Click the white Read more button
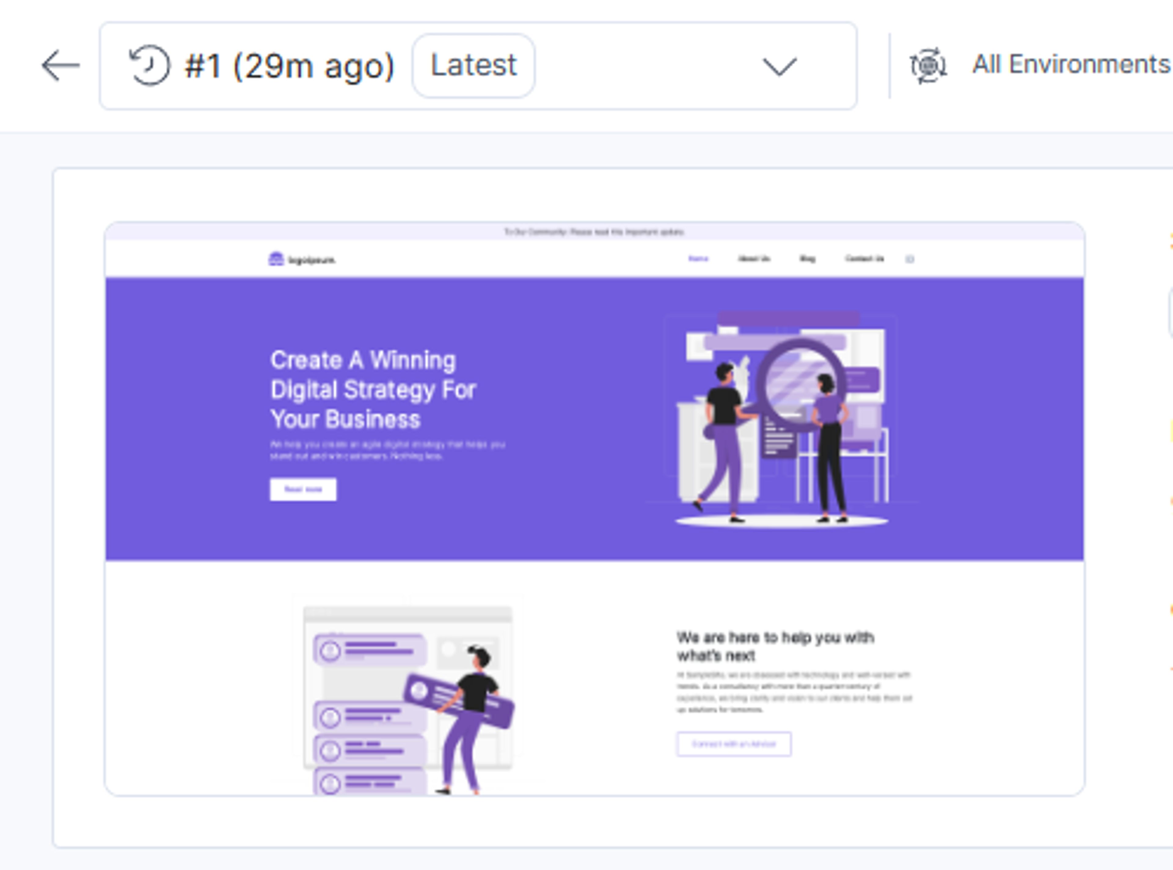The width and height of the screenshot is (1173, 870). coord(303,489)
